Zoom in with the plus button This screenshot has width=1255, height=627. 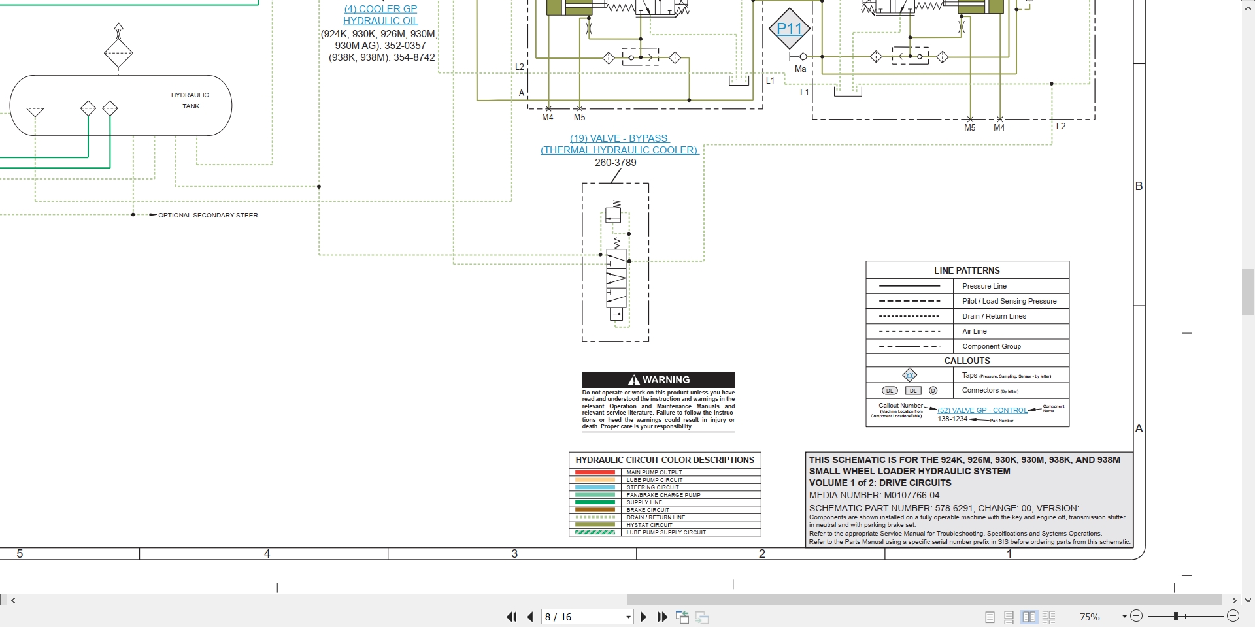coord(1233,616)
